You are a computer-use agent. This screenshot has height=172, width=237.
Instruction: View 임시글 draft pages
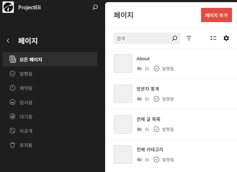(x=26, y=102)
